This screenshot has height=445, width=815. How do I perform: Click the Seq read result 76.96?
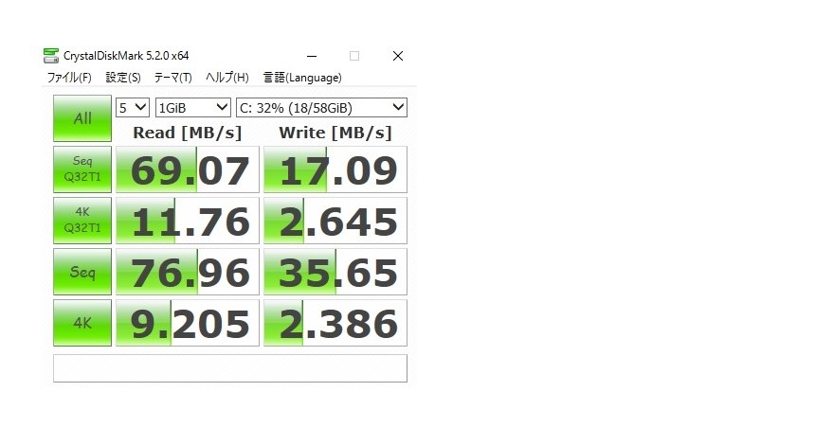click(187, 272)
